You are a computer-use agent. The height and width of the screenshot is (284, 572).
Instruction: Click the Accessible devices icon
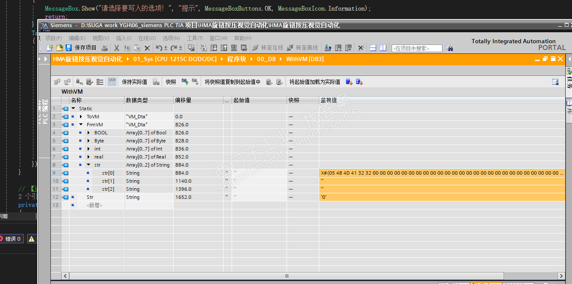point(328,48)
